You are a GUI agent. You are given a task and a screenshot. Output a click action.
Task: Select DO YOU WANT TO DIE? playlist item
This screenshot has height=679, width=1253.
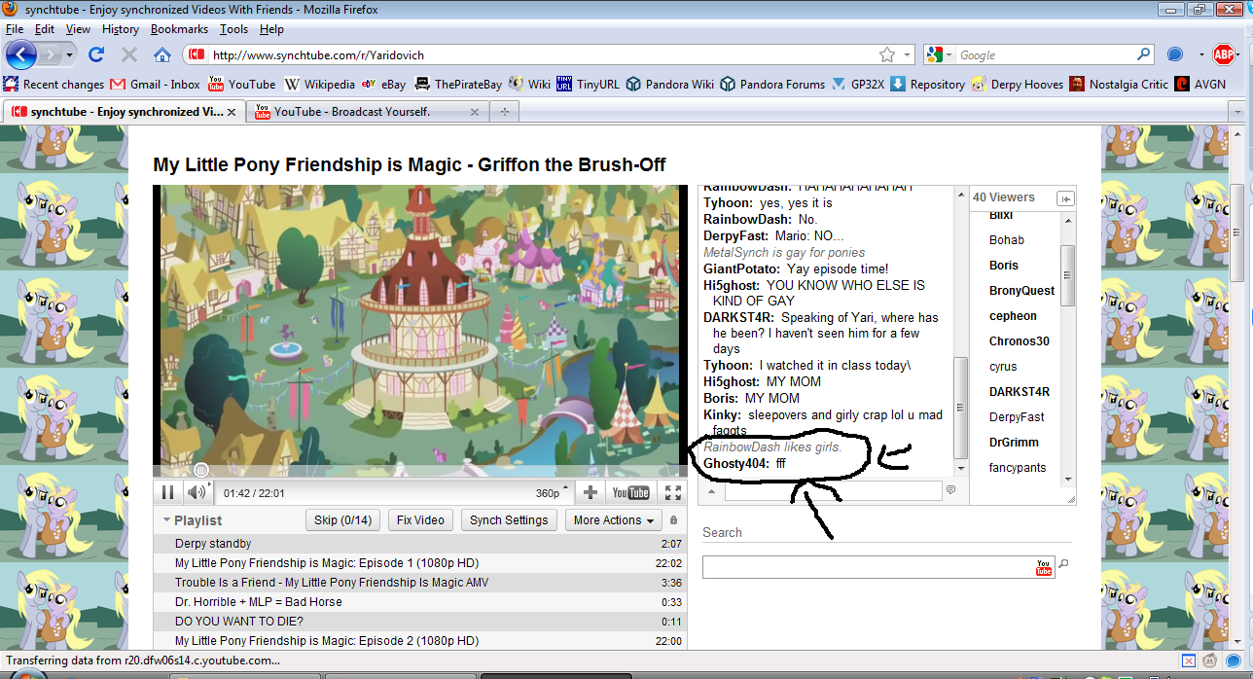[x=420, y=622]
